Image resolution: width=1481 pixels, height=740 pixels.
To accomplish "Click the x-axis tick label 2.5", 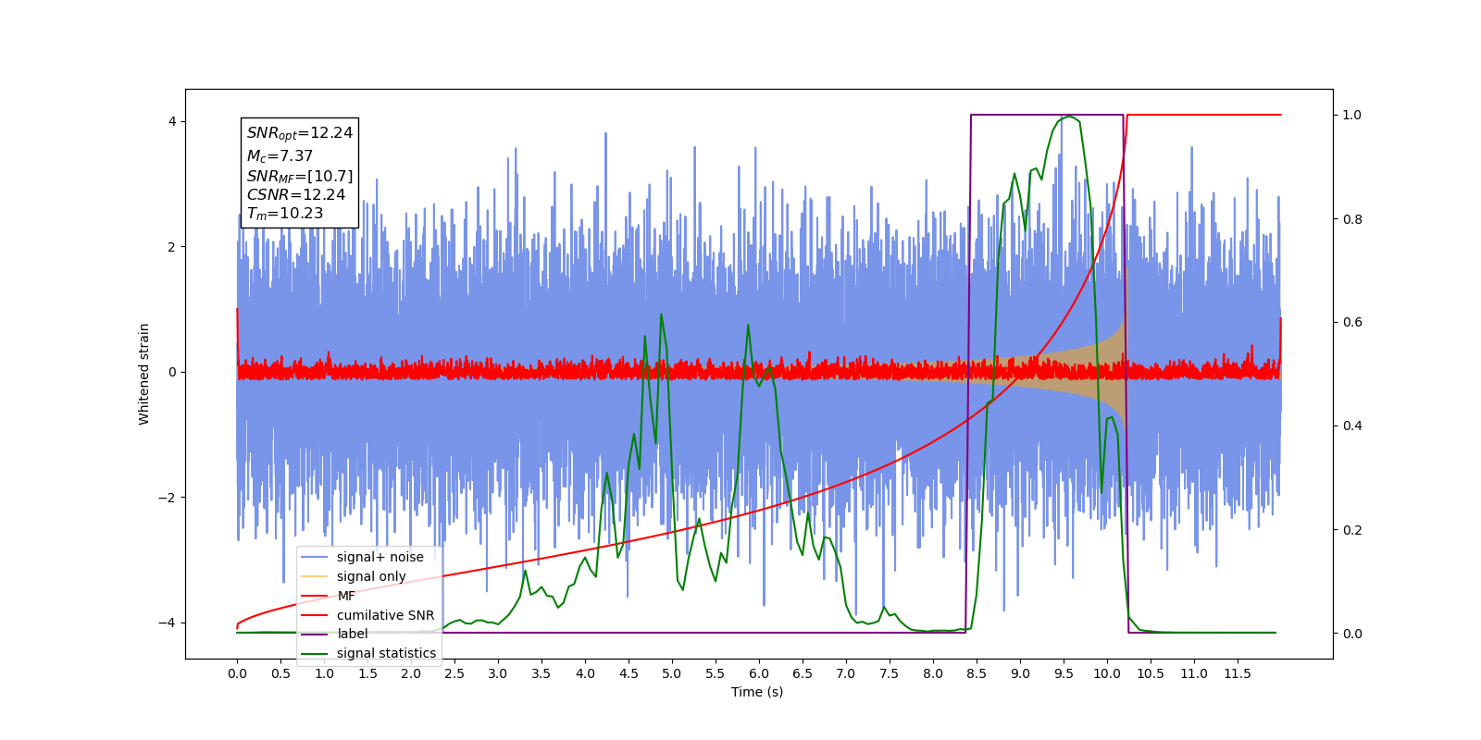I will click(x=454, y=673).
